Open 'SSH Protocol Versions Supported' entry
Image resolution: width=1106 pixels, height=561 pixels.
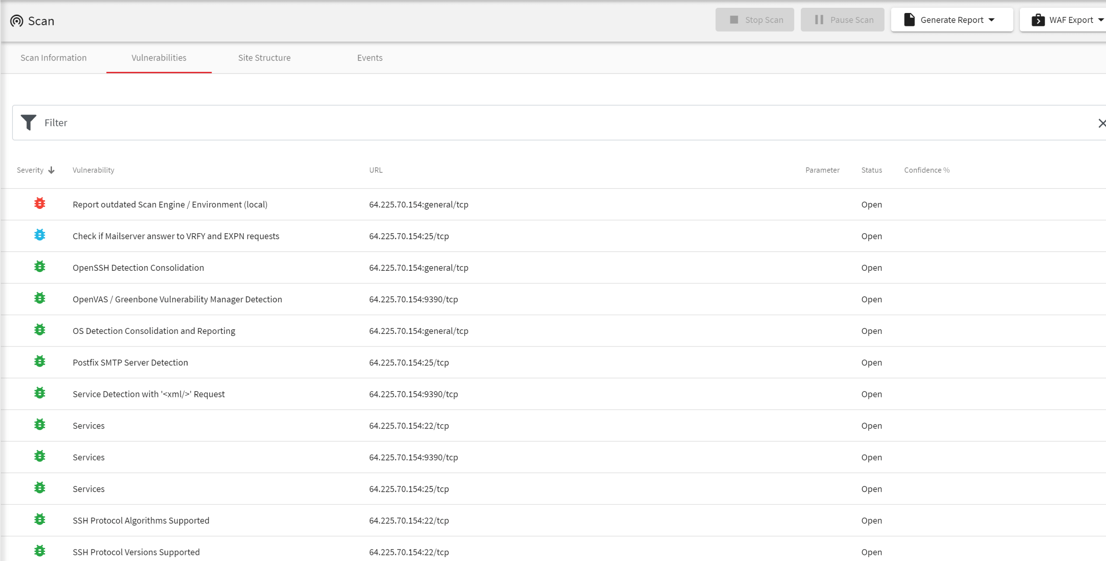136,552
